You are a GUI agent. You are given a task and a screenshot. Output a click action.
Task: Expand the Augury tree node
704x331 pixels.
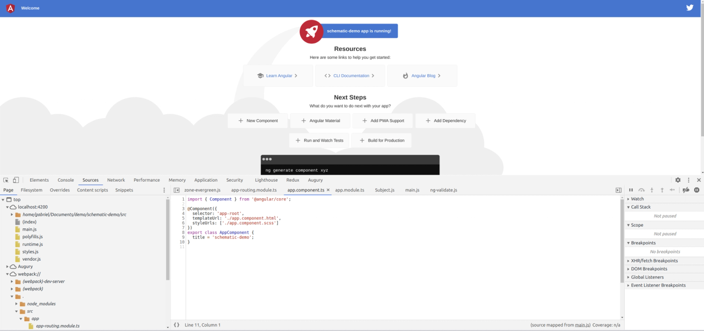pyautogui.click(x=8, y=267)
